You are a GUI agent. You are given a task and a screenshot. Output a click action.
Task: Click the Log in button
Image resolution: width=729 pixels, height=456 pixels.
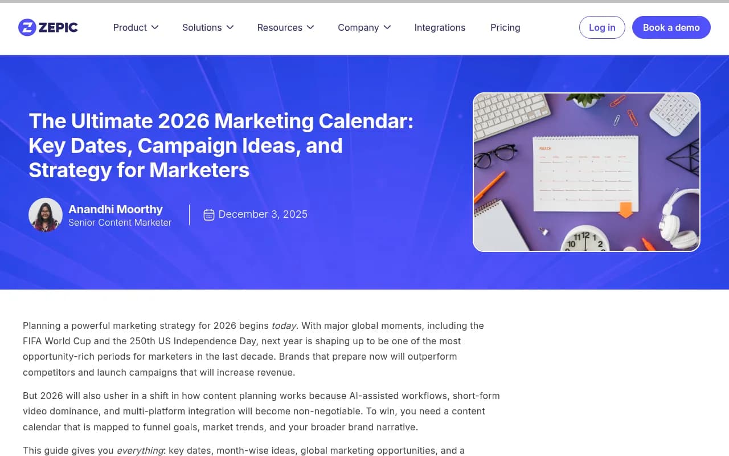pos(602,27)
